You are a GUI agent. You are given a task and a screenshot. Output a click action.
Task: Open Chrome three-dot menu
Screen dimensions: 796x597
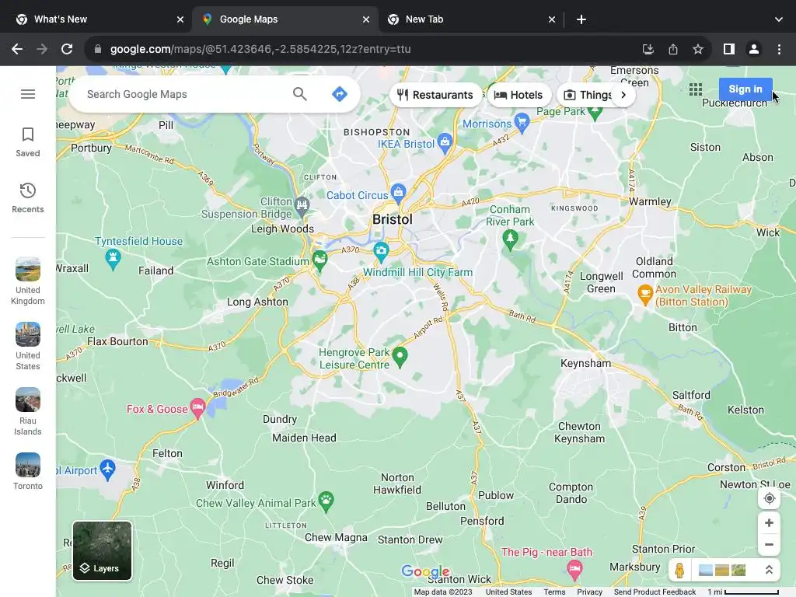(779, 49)
